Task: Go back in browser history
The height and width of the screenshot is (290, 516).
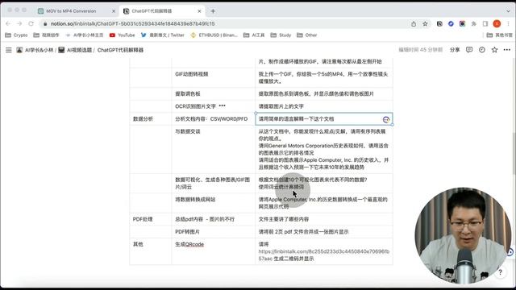Action: [x=8, y=23]
